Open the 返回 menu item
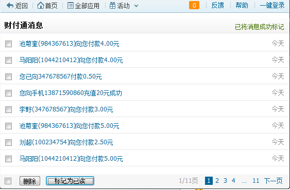The image size is (290, 190). pos(21,6)
